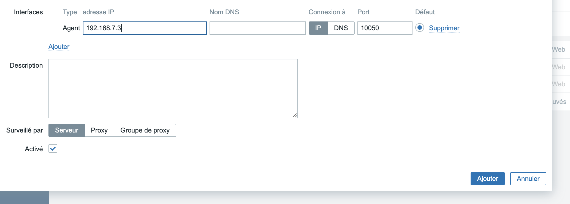Viewport: 570px width, 204px height.
Task: Select IP under Connexion à
Action: 318,28
